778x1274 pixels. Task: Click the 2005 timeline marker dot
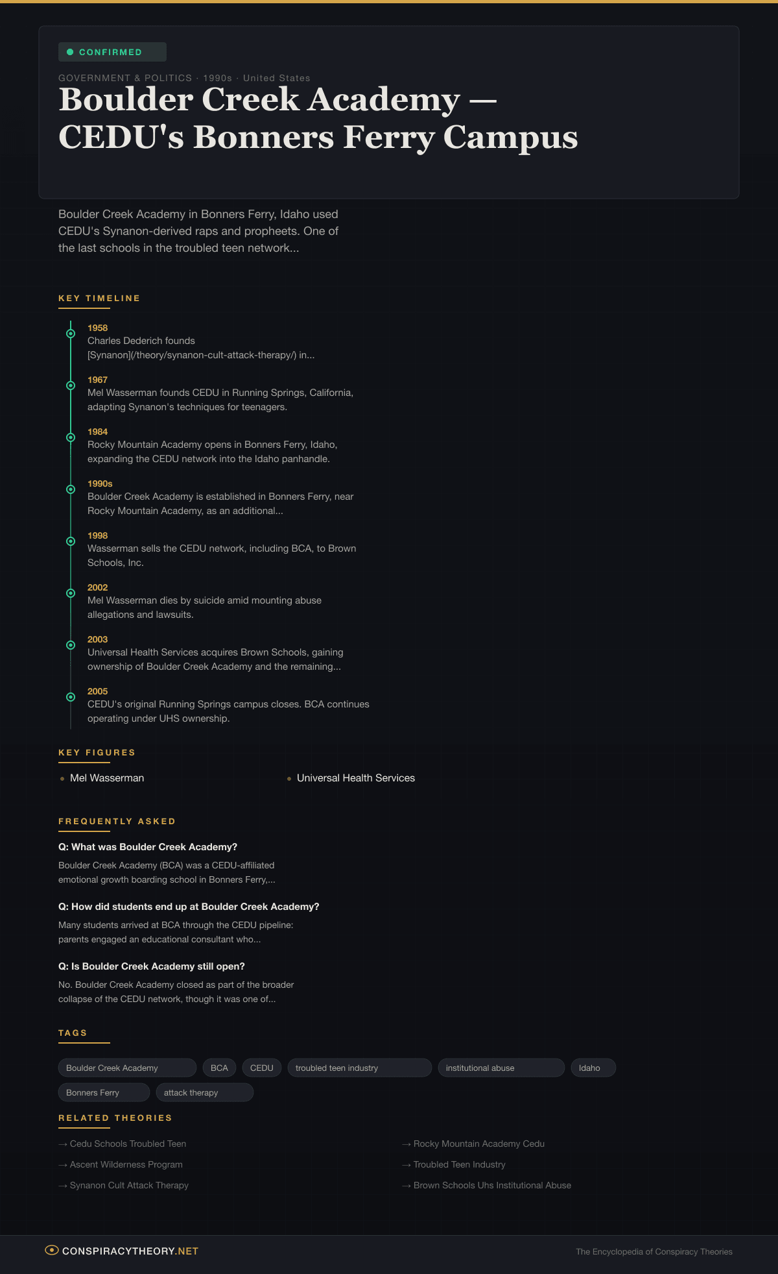click(x=71, y=697)
